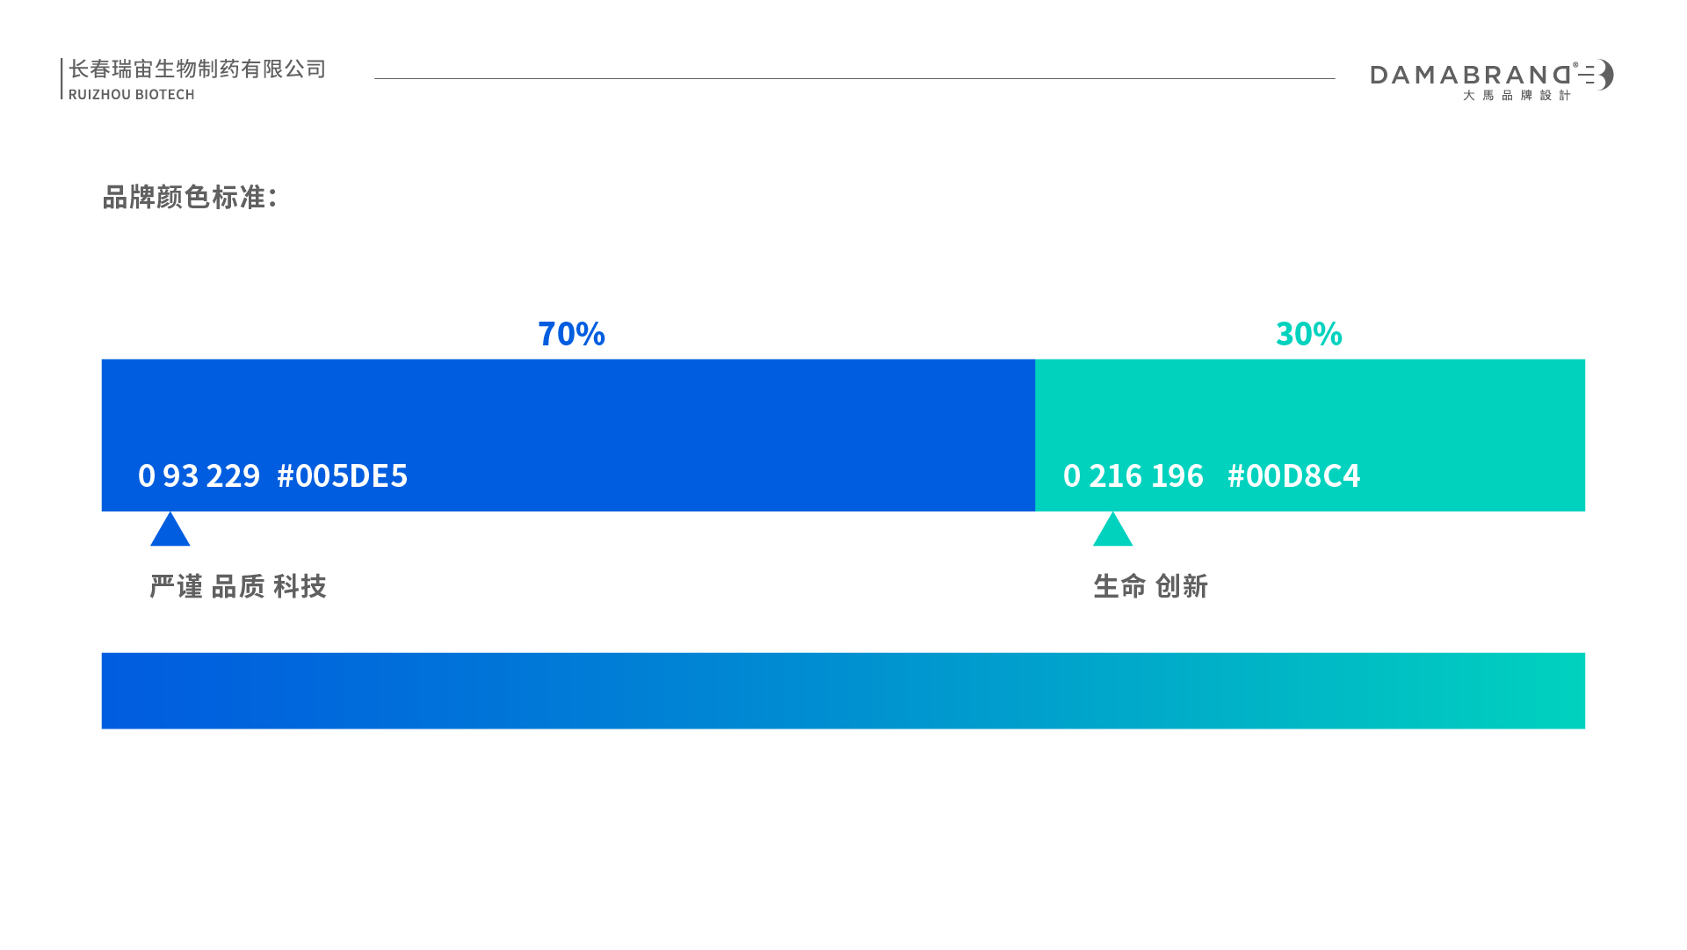The width and height of the screenshot is (1687, 950).
Task: Click the 严谨 品质 科技 caption
Action: pos(238,586)
